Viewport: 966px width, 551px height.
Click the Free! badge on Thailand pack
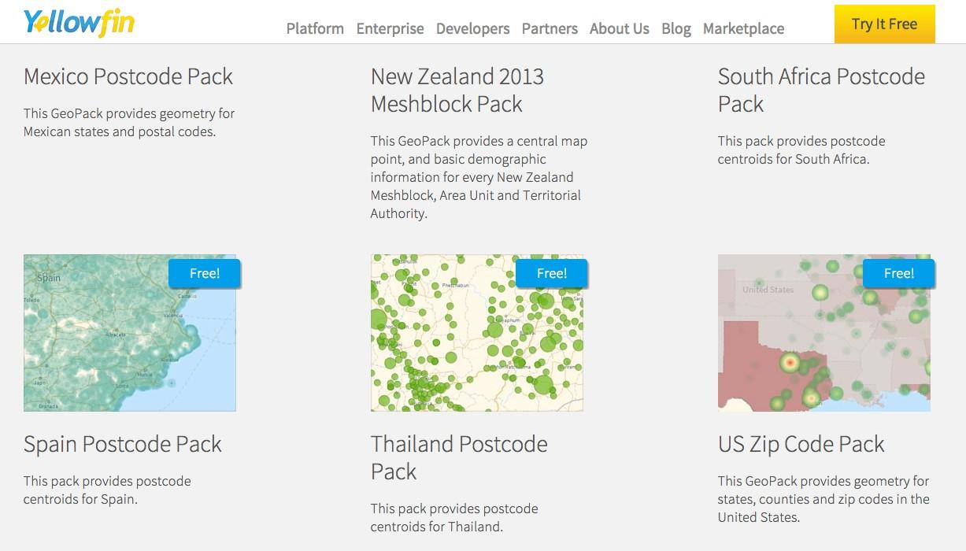tap(552, 273)
